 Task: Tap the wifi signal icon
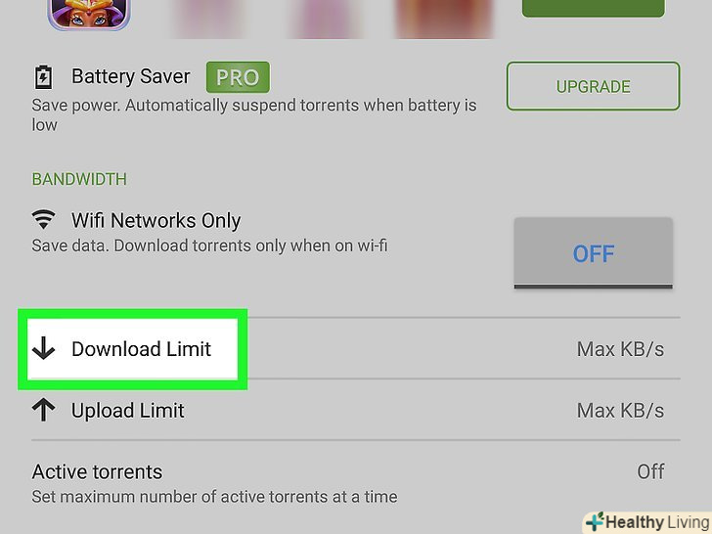tap(44, 220)
